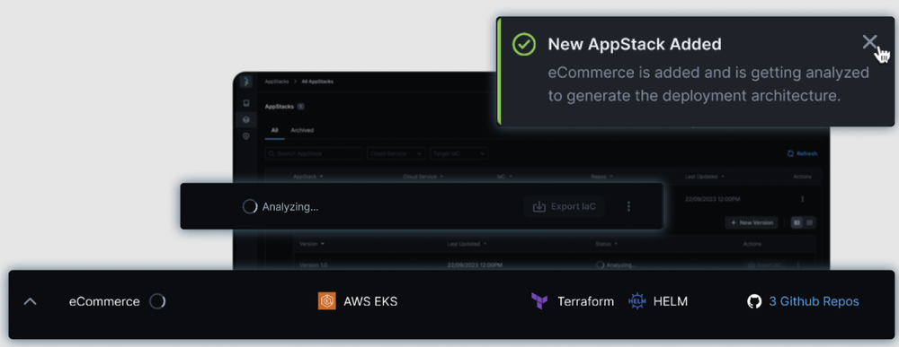Collapse the eCommerce row with the chevron

(x=31, y=301)
